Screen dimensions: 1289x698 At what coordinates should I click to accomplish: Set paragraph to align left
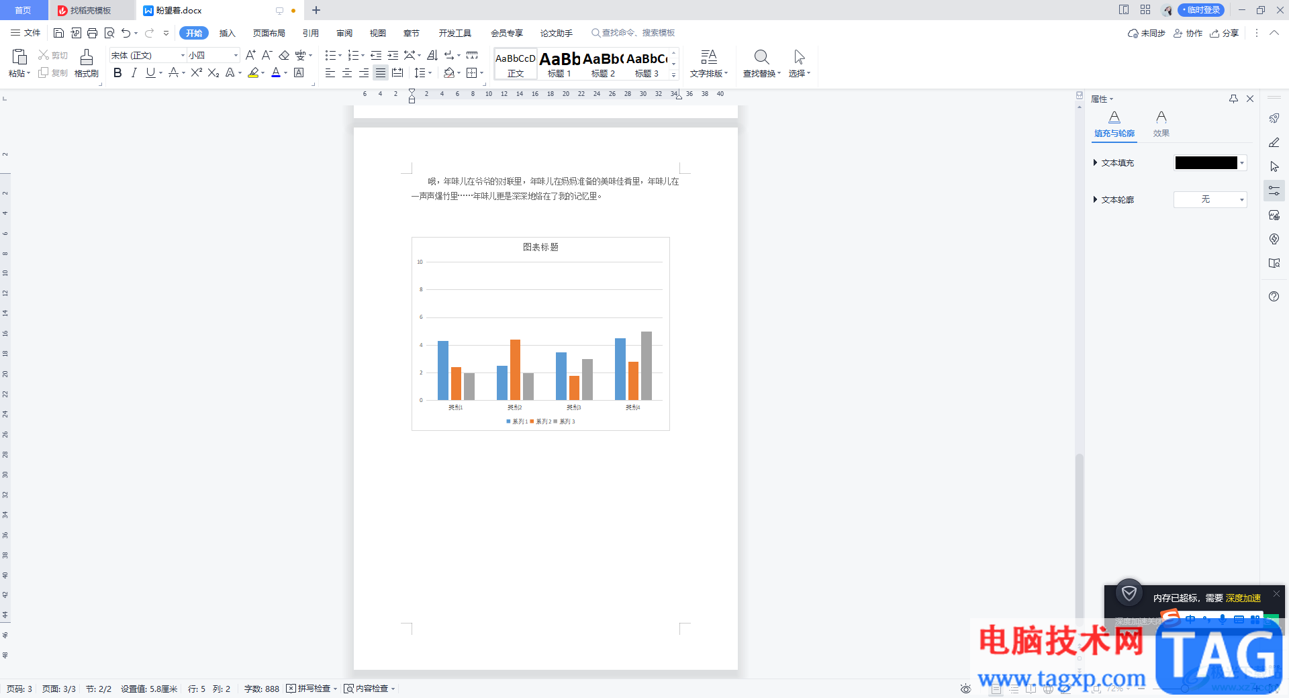pos(330,72)
